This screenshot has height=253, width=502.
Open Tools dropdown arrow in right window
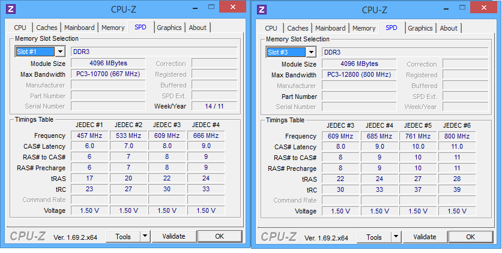click(x=396, y=237)
